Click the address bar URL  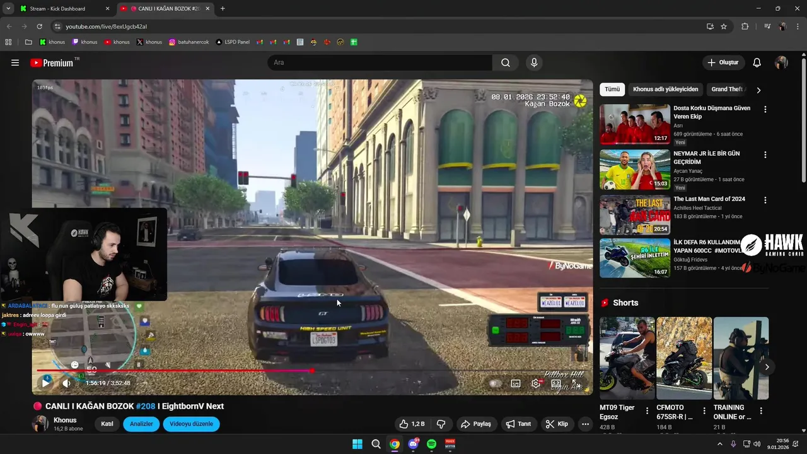(x=107, y=26)
